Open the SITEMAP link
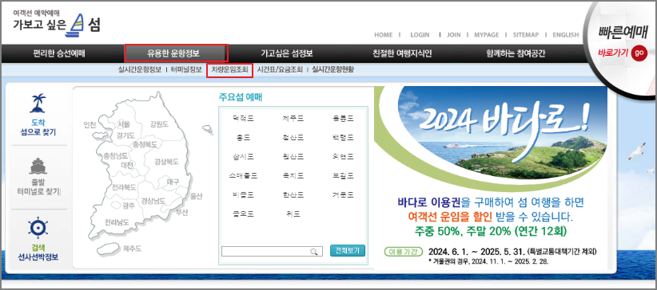Screen dimensions: 657x290 (x=525, y=35)
